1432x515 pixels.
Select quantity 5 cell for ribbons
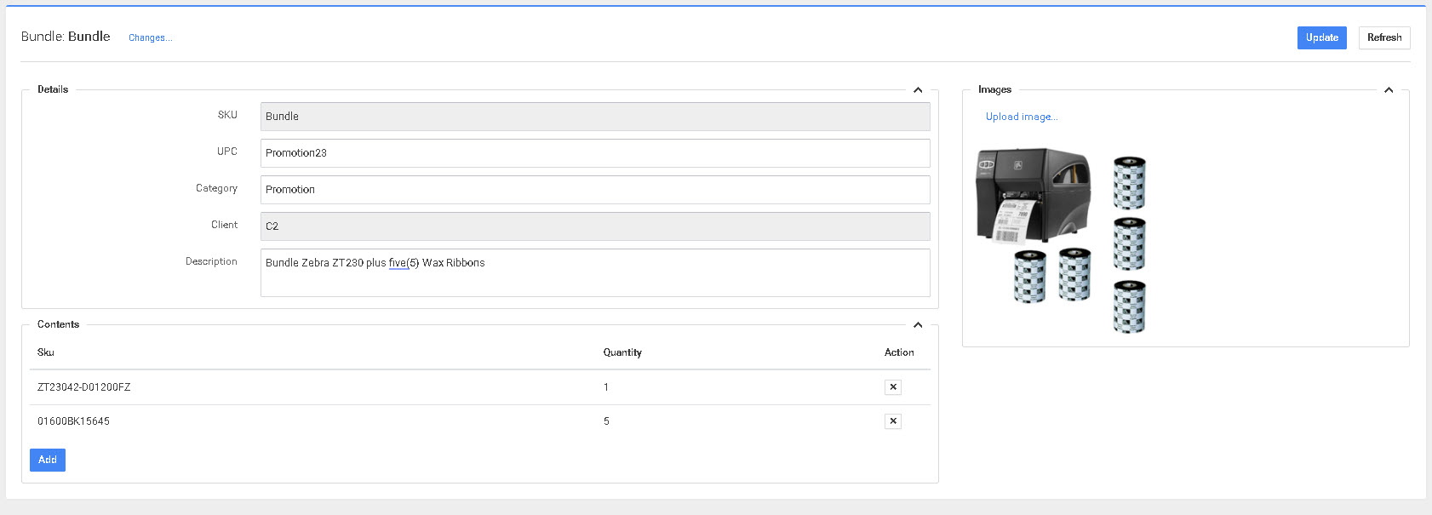click(x=606, y=421)
